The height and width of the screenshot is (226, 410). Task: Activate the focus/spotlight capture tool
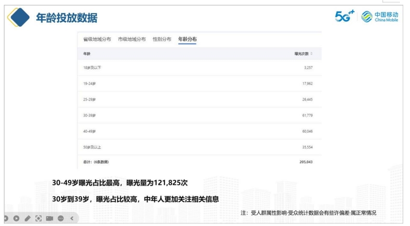point(39,219)
